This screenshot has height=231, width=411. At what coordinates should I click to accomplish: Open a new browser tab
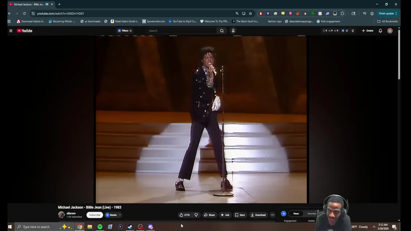click(x=59, y=4)
